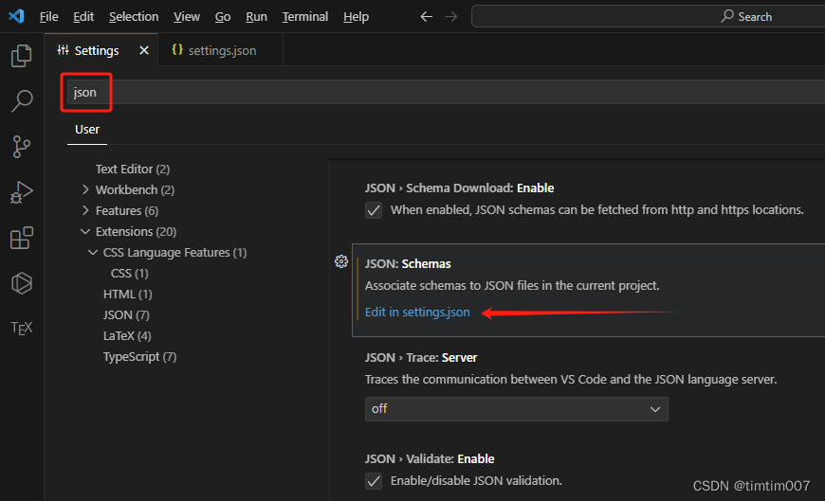Viewport: 825px width, 501px height.
Task: Switch to the settings.json tab
Action: click(220, 50)
